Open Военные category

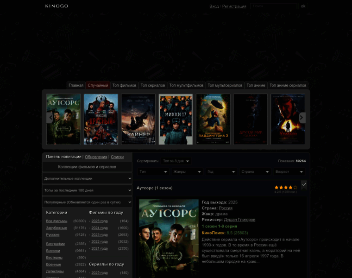click(x=53, y=265)
